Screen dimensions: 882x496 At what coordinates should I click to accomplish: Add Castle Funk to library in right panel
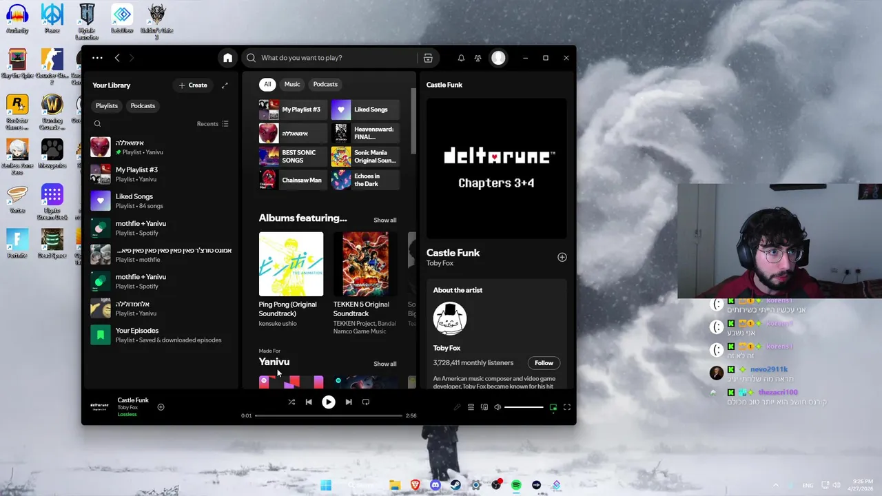(562, 257)
